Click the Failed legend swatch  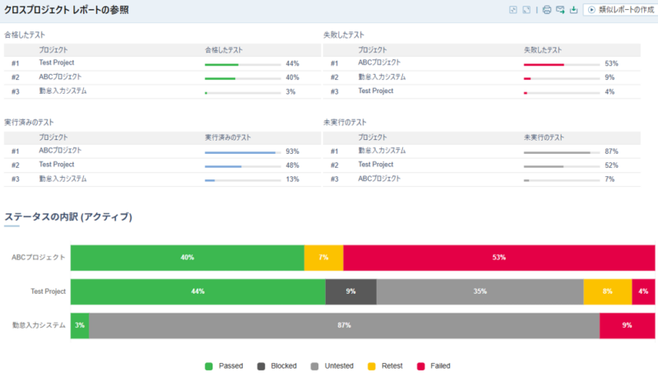pyautogui.click(x=421, y=365)
